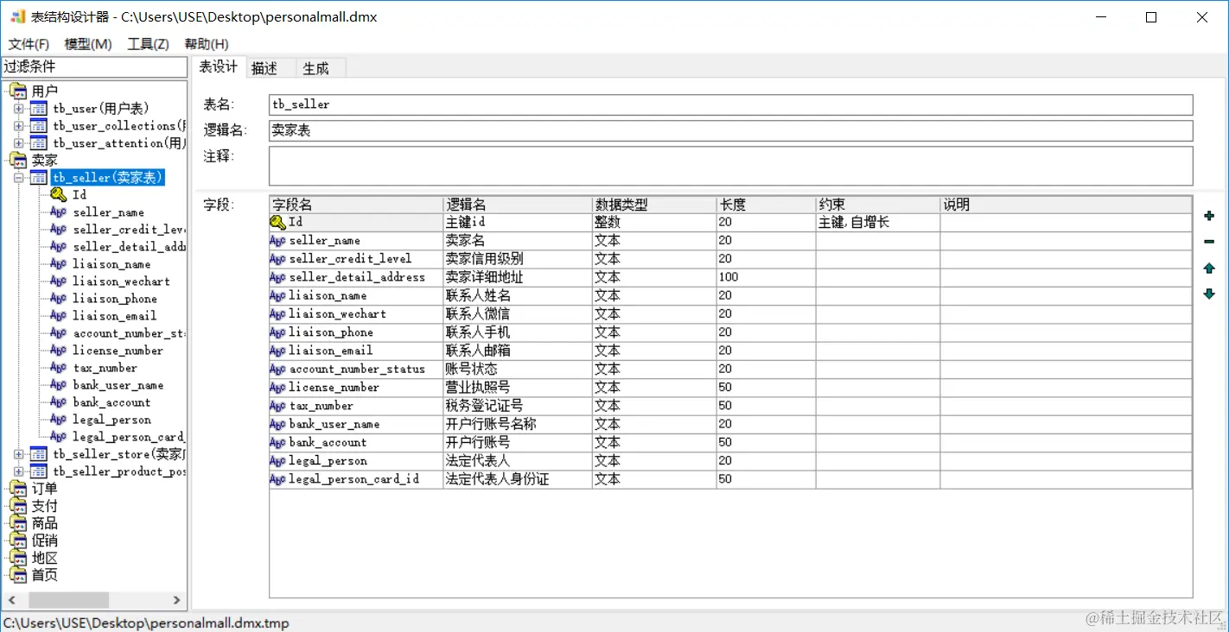Click the tb_seller table icon in the tree
Viewport: 1229px width, 632px height.
39,178
